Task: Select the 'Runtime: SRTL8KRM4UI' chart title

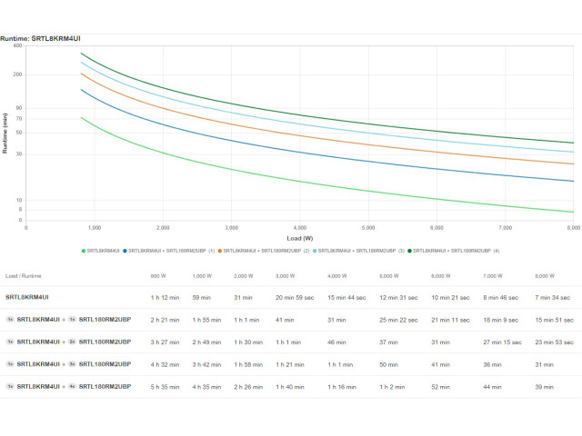Action: pyautogui.click(x=40, y=38)
